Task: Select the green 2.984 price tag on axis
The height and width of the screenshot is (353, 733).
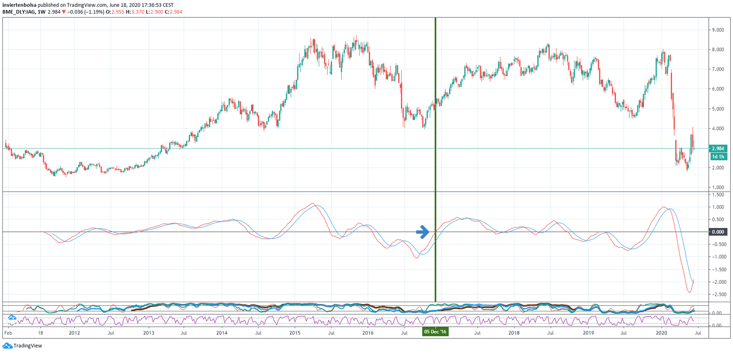Action: coord(718,148)
